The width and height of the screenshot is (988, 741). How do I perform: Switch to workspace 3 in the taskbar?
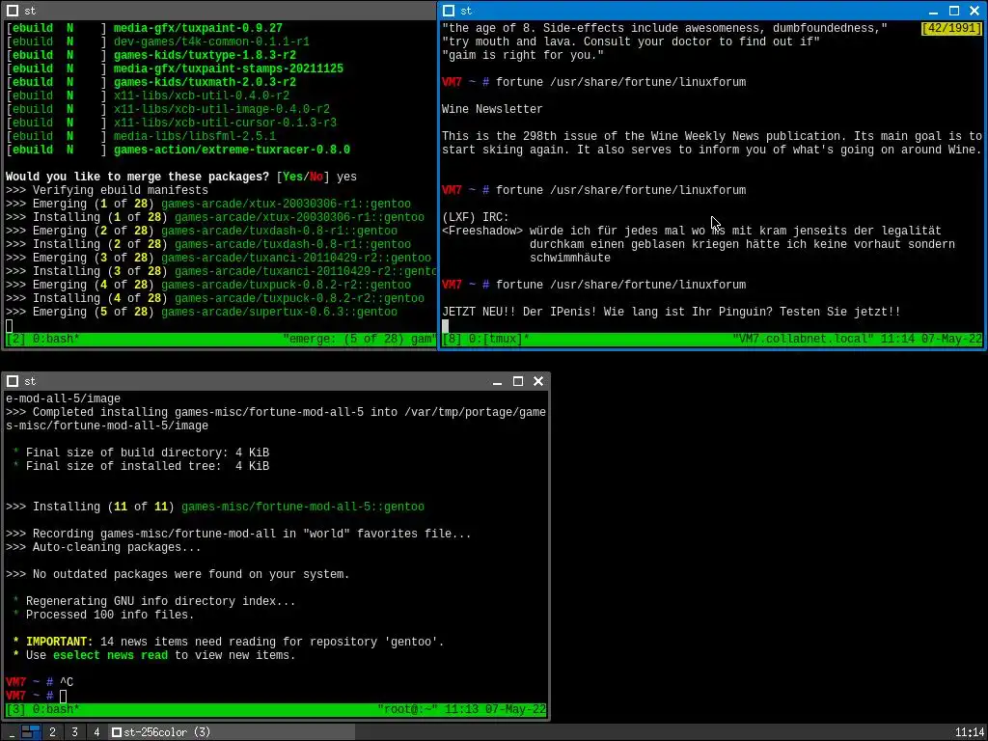click(74, 732)
